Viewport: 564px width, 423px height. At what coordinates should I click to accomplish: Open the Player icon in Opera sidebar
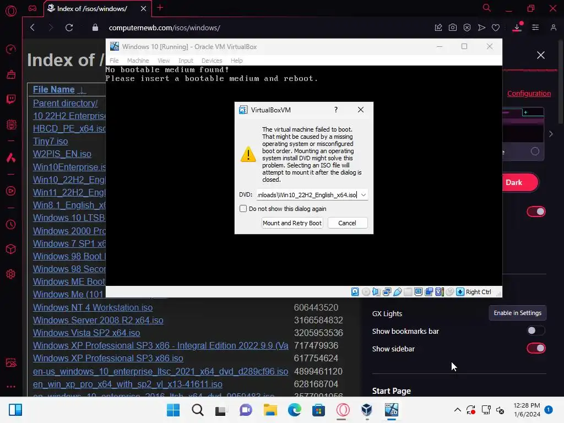click(11, 191)
